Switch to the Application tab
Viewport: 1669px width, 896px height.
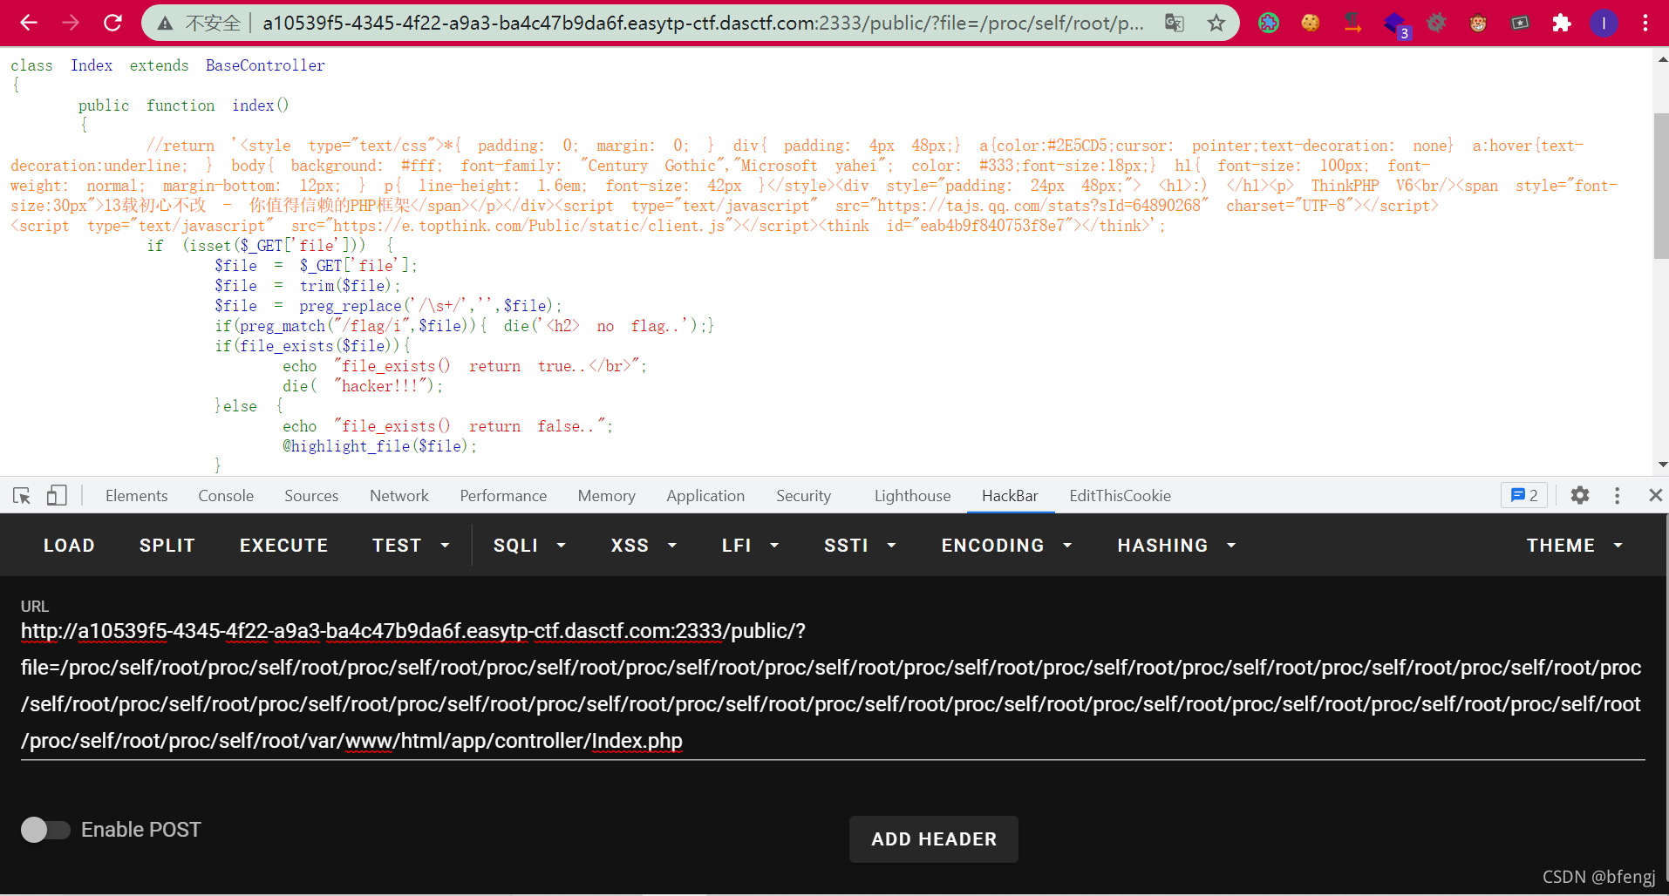[705, 496]
